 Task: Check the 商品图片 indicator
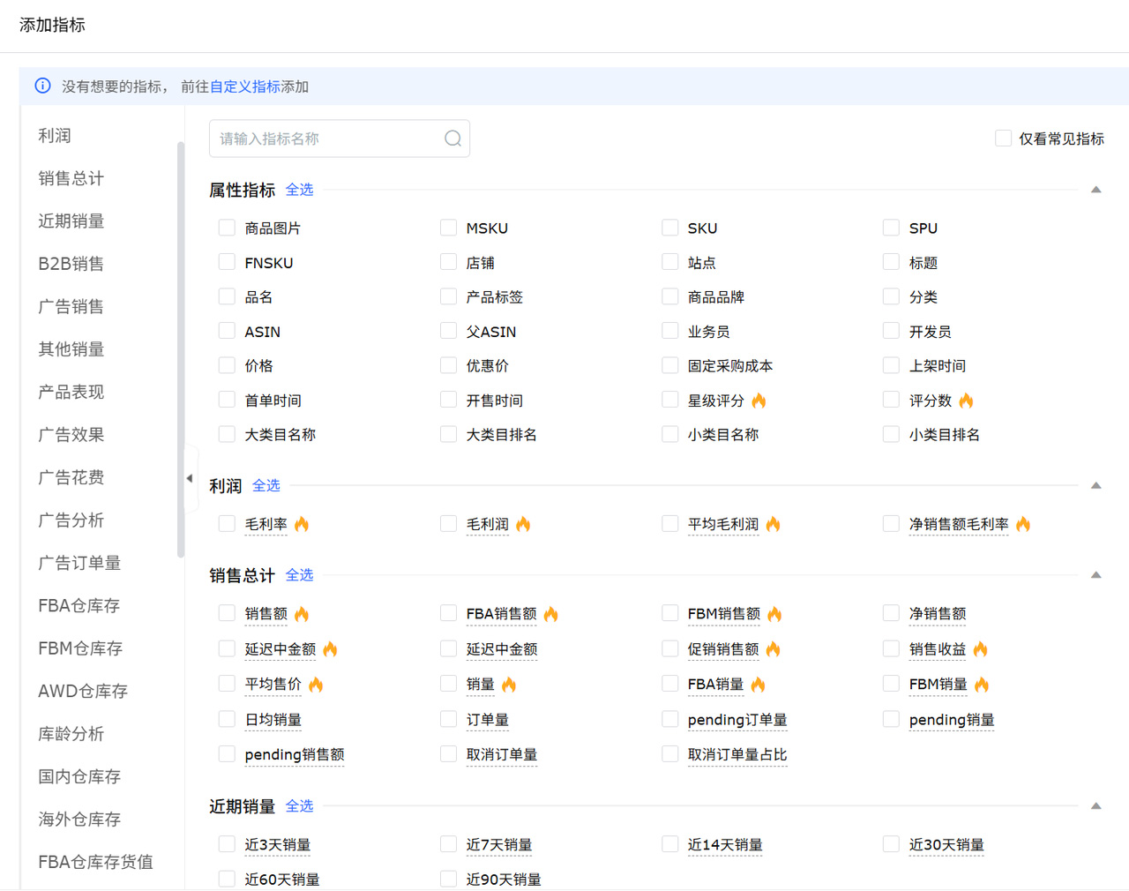click(x=227, y=228)
